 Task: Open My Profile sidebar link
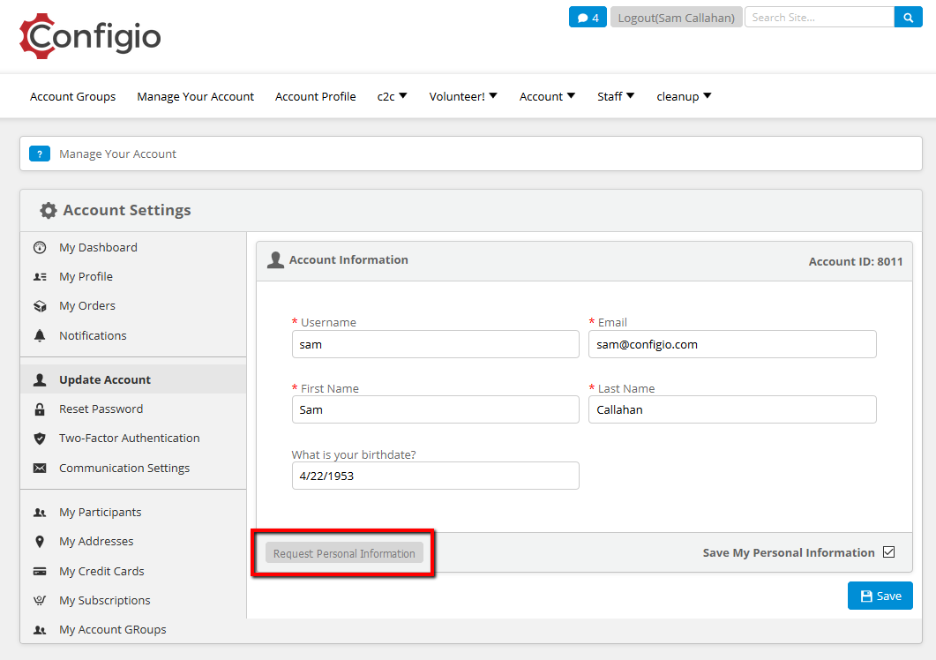tap(86, 276)
